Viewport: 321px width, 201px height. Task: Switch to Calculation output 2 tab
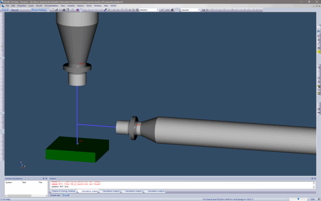pyautogui.click(x=111, y=191)
